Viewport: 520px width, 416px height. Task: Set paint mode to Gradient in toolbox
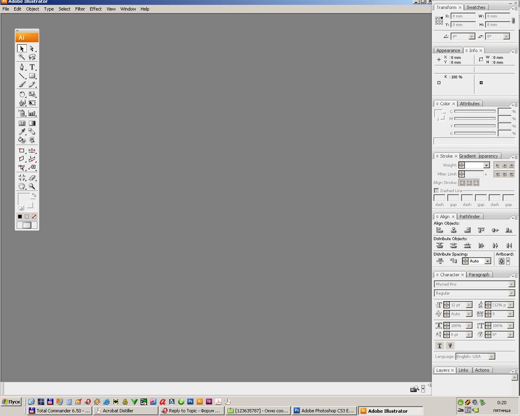(x=27, y=216)
